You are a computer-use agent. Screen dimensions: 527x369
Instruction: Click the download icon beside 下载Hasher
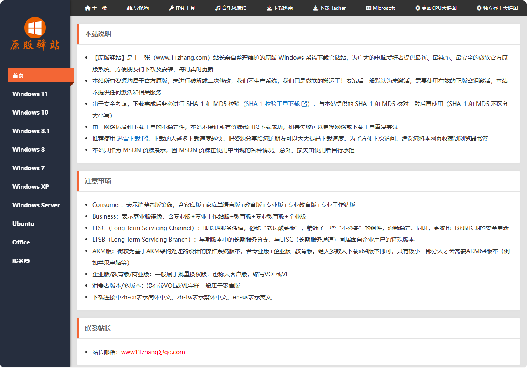[x=316, y=8]
